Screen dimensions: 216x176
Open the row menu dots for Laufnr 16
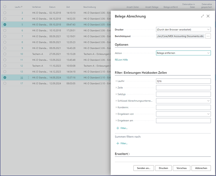(x=28, y=77)
